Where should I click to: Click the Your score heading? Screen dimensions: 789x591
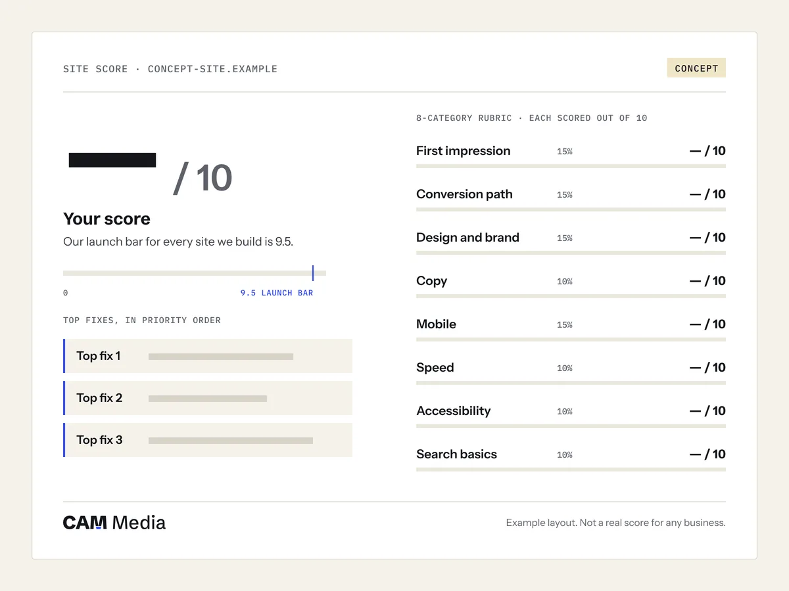point(107,219)
